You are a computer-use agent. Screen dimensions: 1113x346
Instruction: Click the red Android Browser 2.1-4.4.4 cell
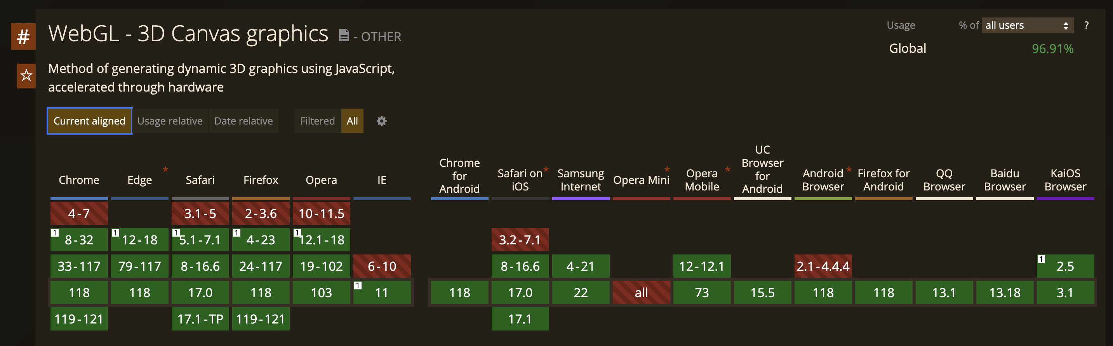pyautogui.click(x=823, y=266)
